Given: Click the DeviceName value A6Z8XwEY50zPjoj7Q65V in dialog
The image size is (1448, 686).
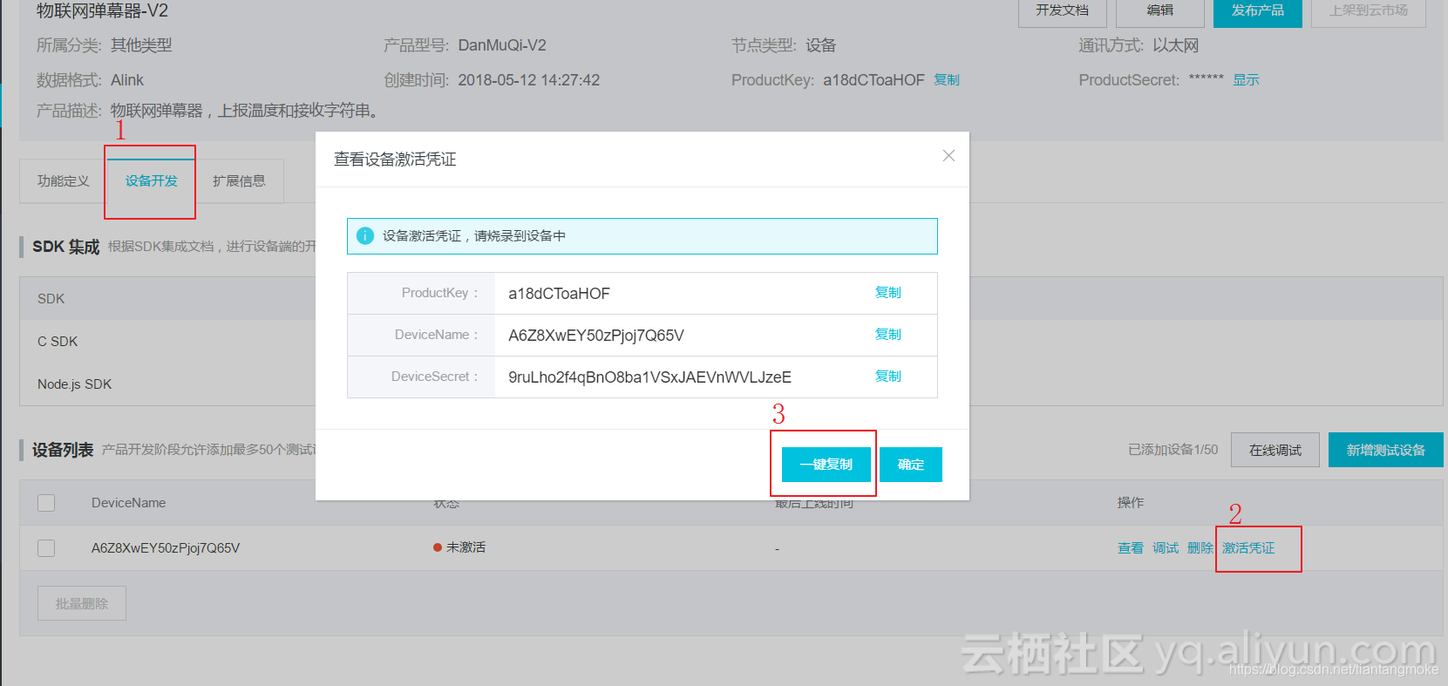Looking at the screenshot, I should [x=596, y=336].
